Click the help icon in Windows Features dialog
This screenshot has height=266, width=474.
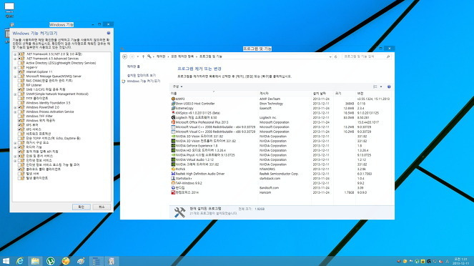coord(109,33)
